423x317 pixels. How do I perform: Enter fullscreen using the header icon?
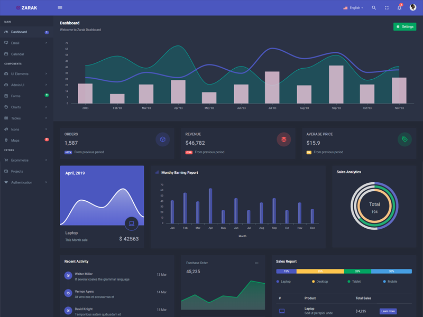[387, 7]
